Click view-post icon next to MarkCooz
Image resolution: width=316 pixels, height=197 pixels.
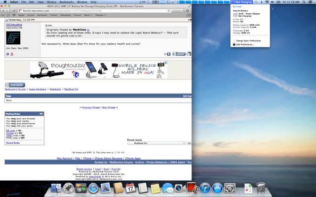point(88,30)
